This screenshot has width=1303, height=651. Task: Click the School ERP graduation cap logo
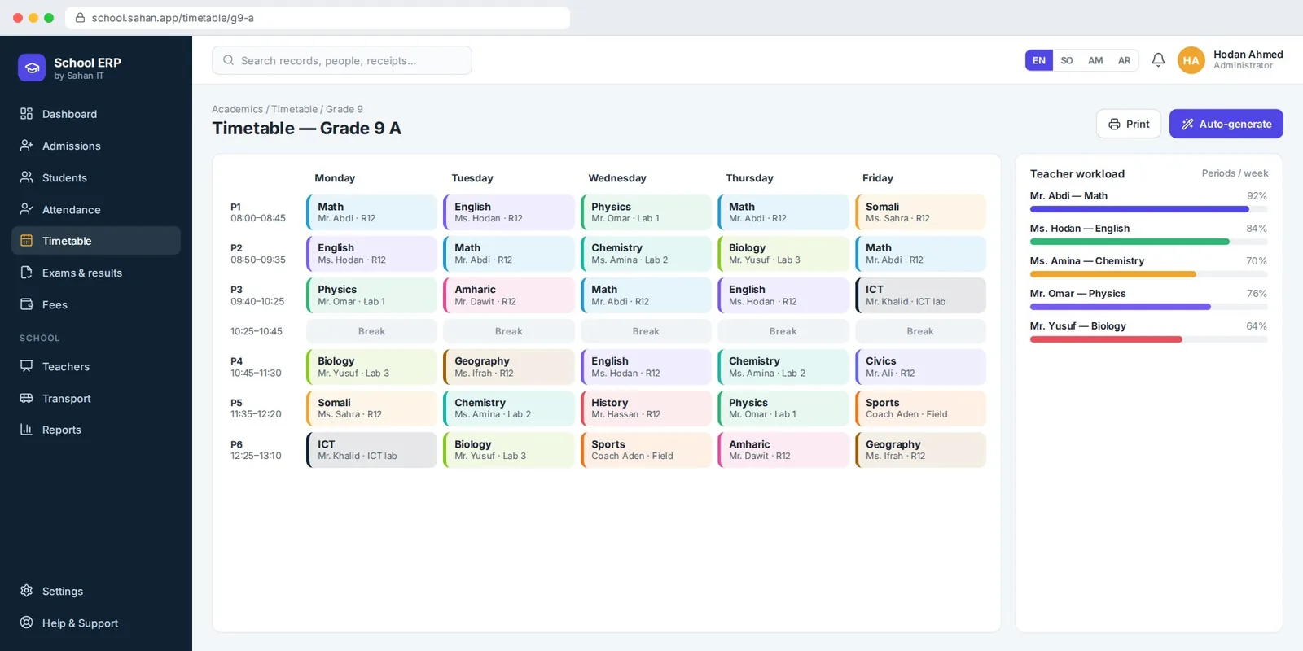(32, 68)
